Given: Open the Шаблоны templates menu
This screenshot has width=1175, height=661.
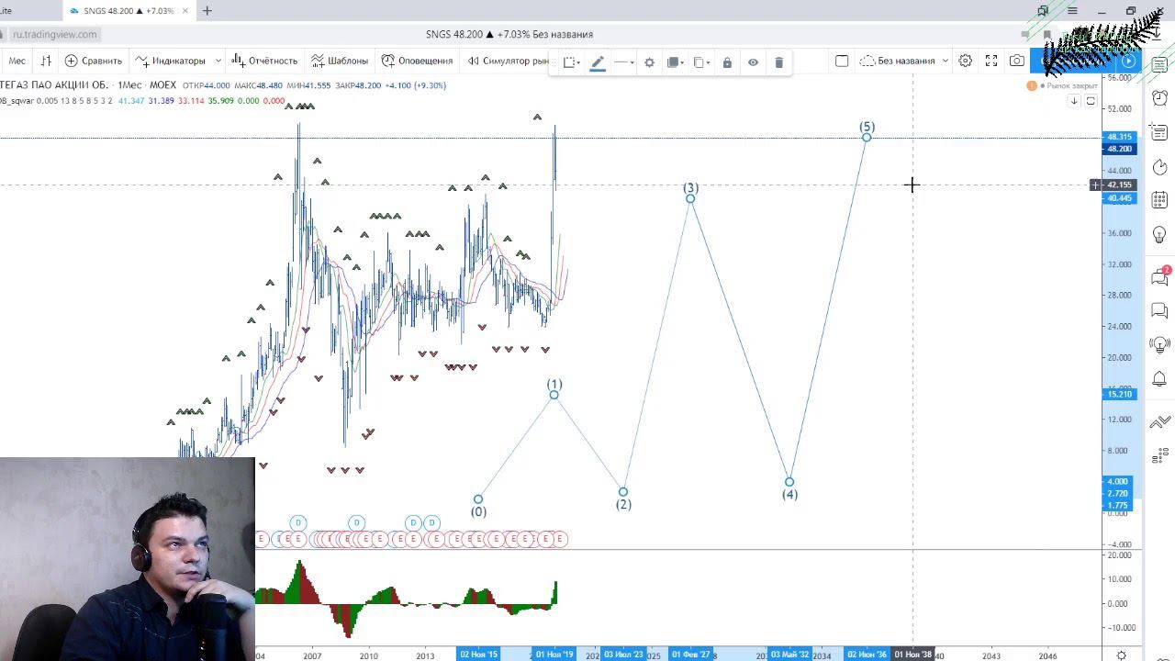Looking at the screenshot, I should click(340, 61).
